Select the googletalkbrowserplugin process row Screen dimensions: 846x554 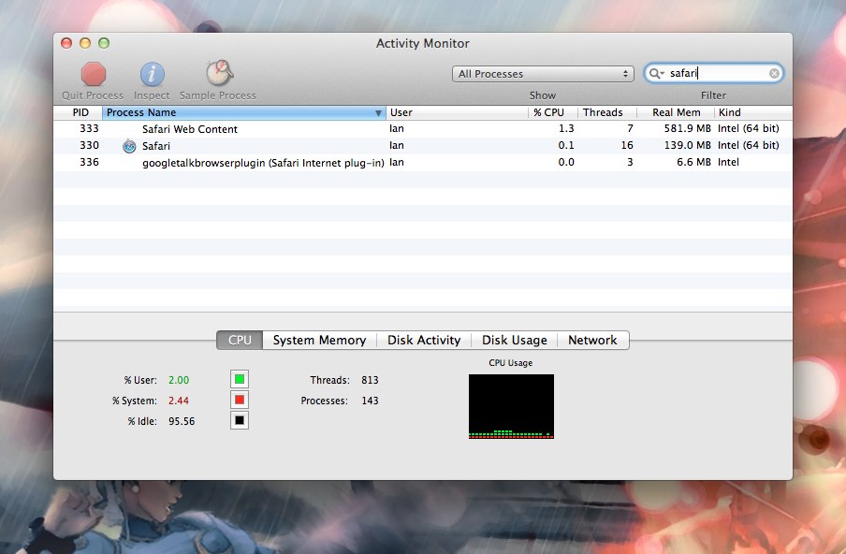(x=423, y=163)
